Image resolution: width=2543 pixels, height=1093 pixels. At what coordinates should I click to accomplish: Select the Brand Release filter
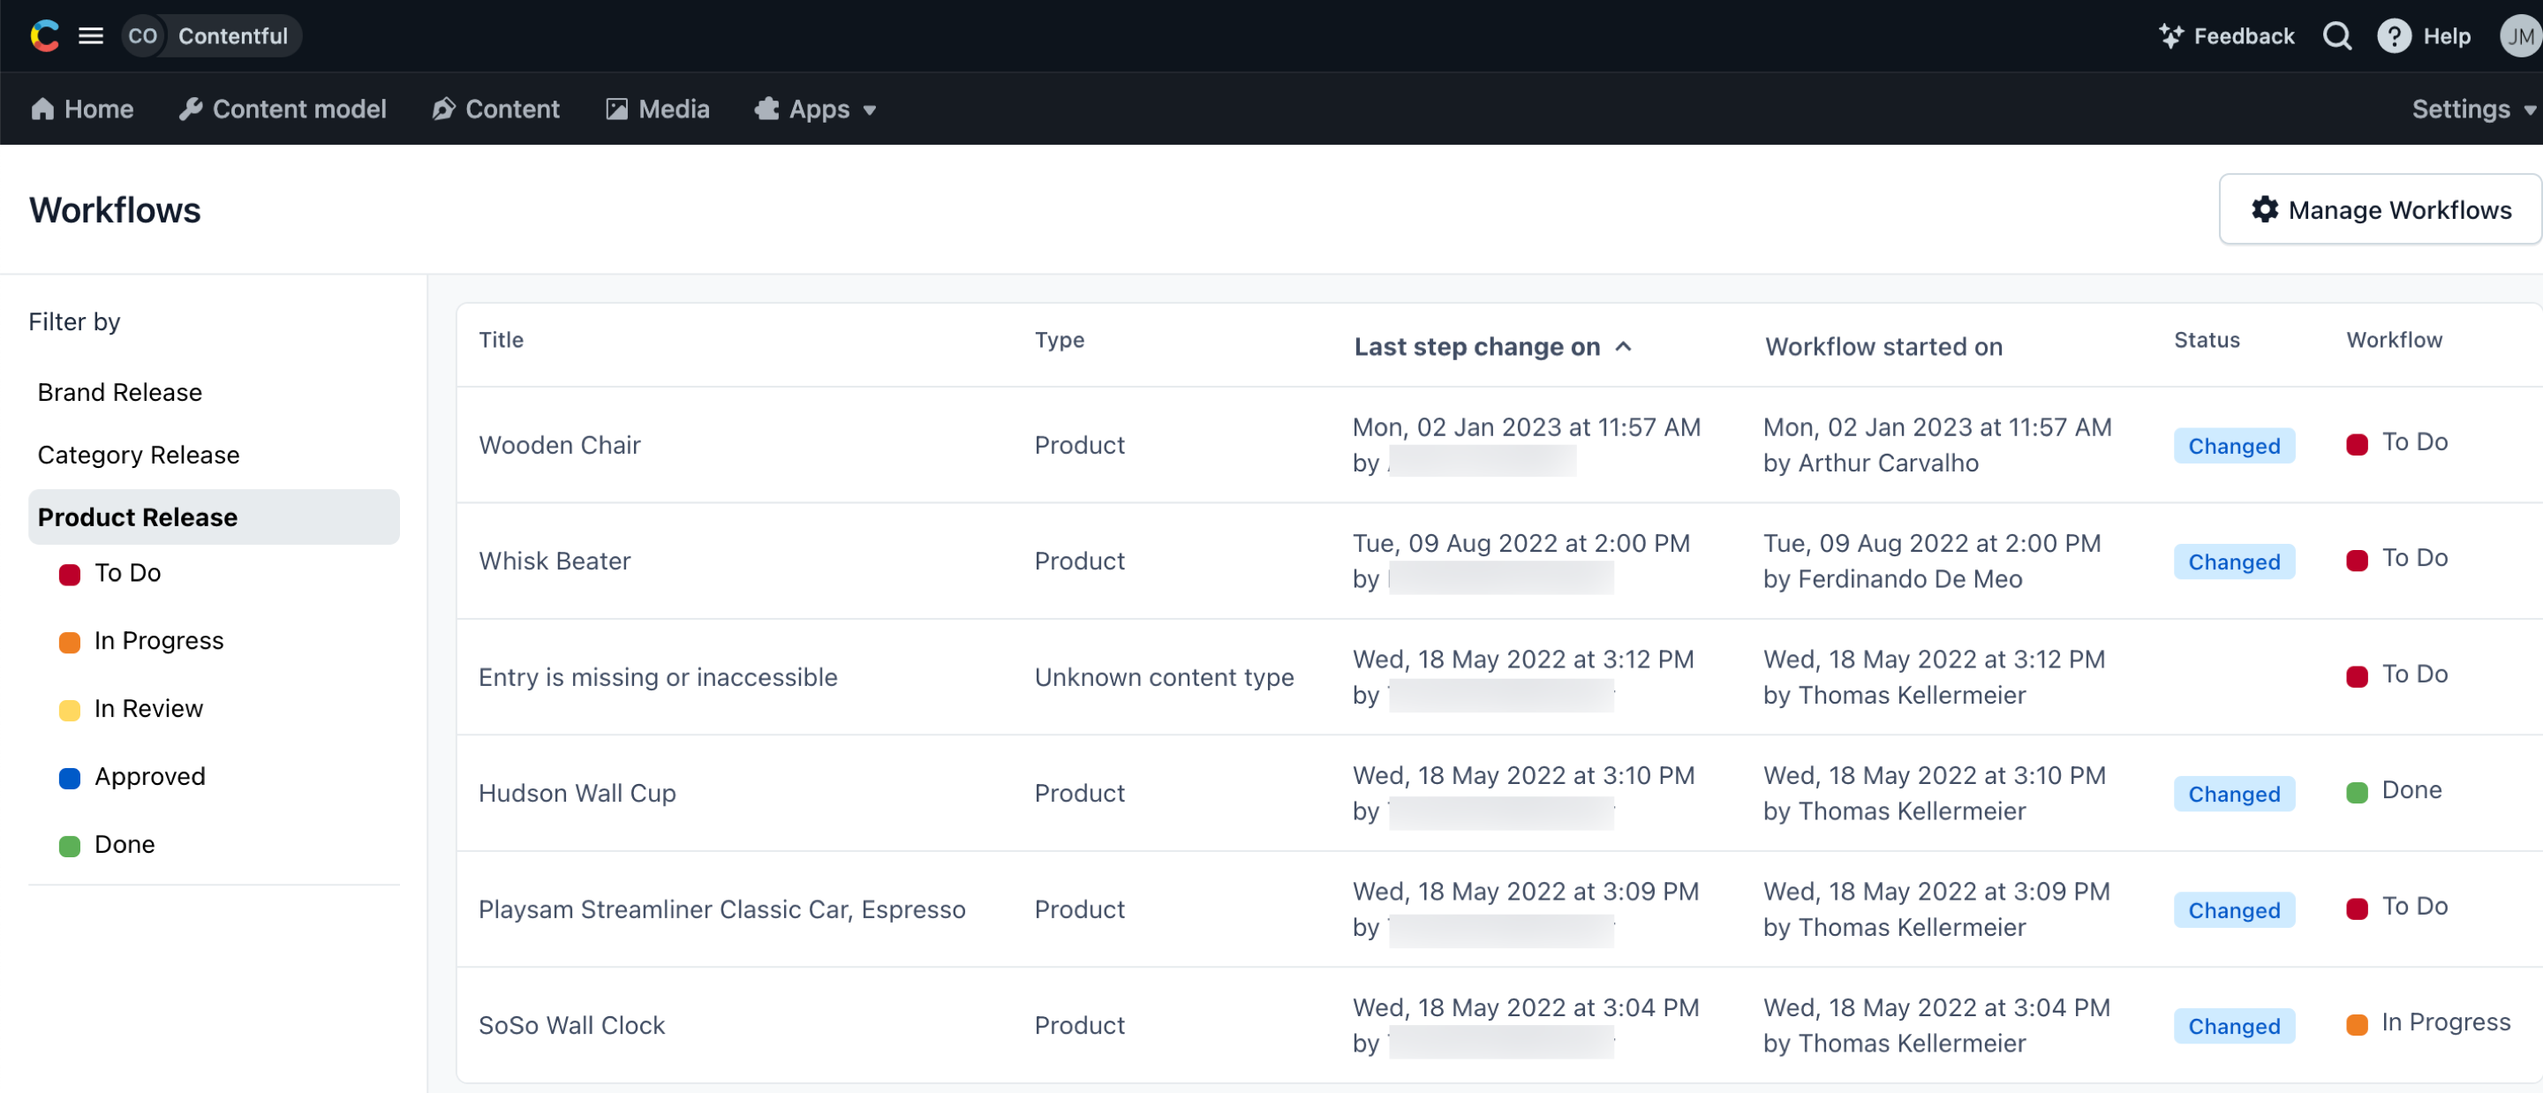120,391
